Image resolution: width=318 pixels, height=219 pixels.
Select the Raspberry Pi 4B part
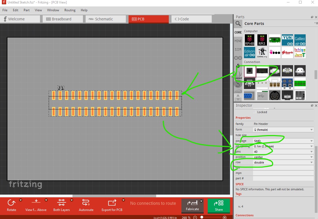pyautogui.click(x=250, y=40)
